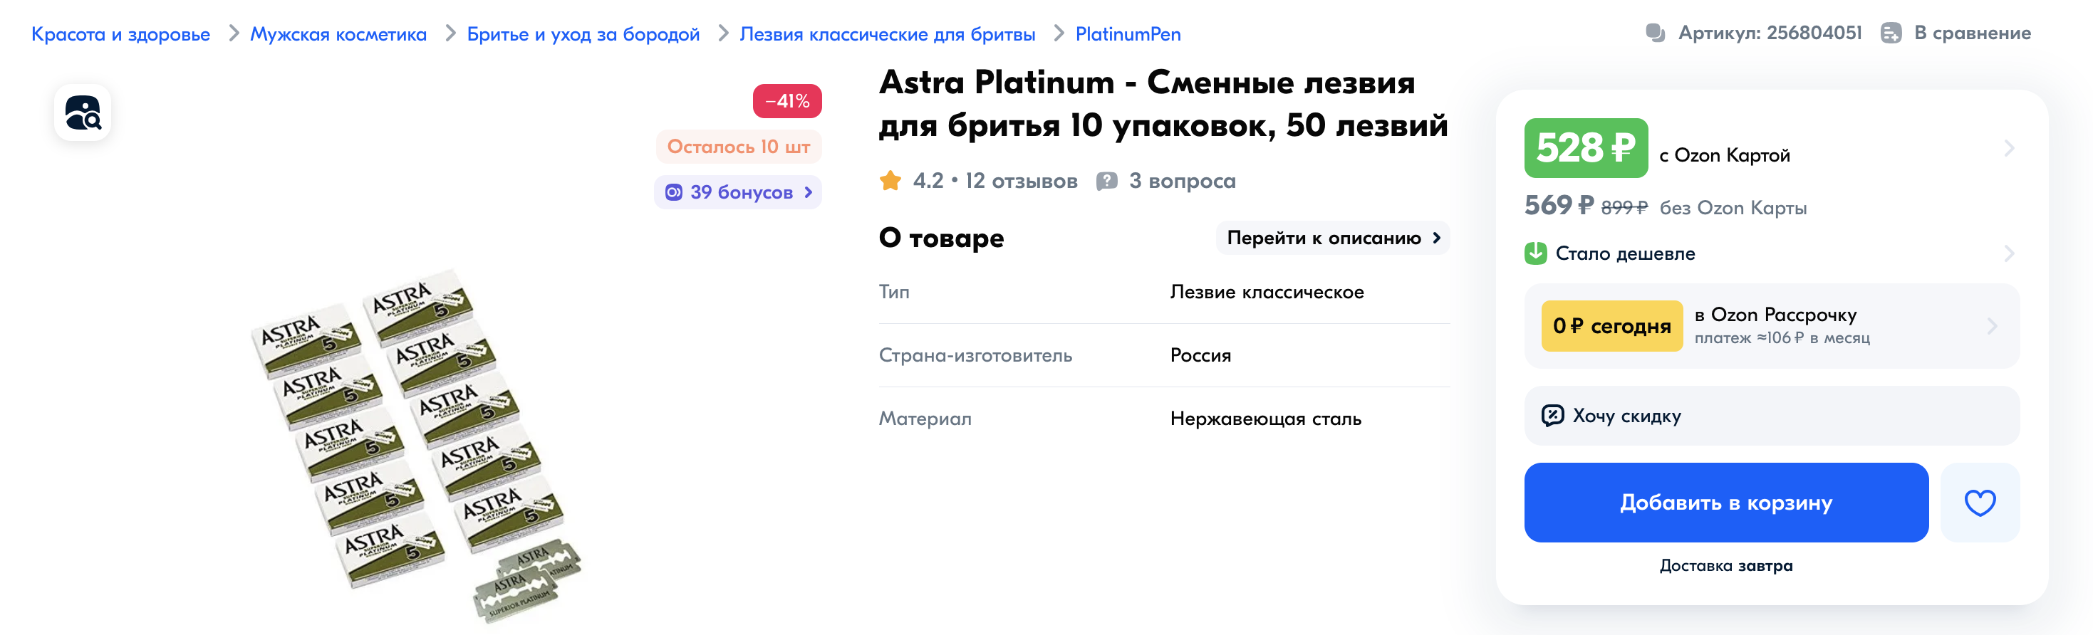The image size is (2093, 635).
Task: Click the О товаре heading
Action: pyautogui.click(x=941, y=238)
